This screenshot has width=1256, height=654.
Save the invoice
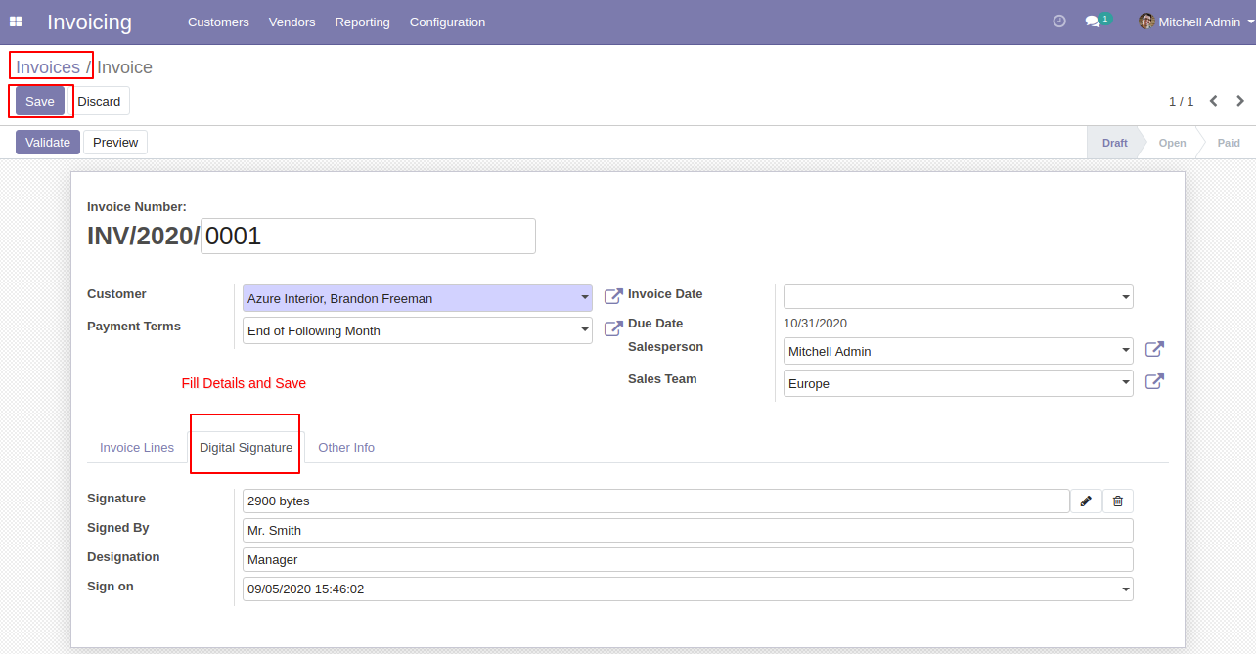[40, 101]
